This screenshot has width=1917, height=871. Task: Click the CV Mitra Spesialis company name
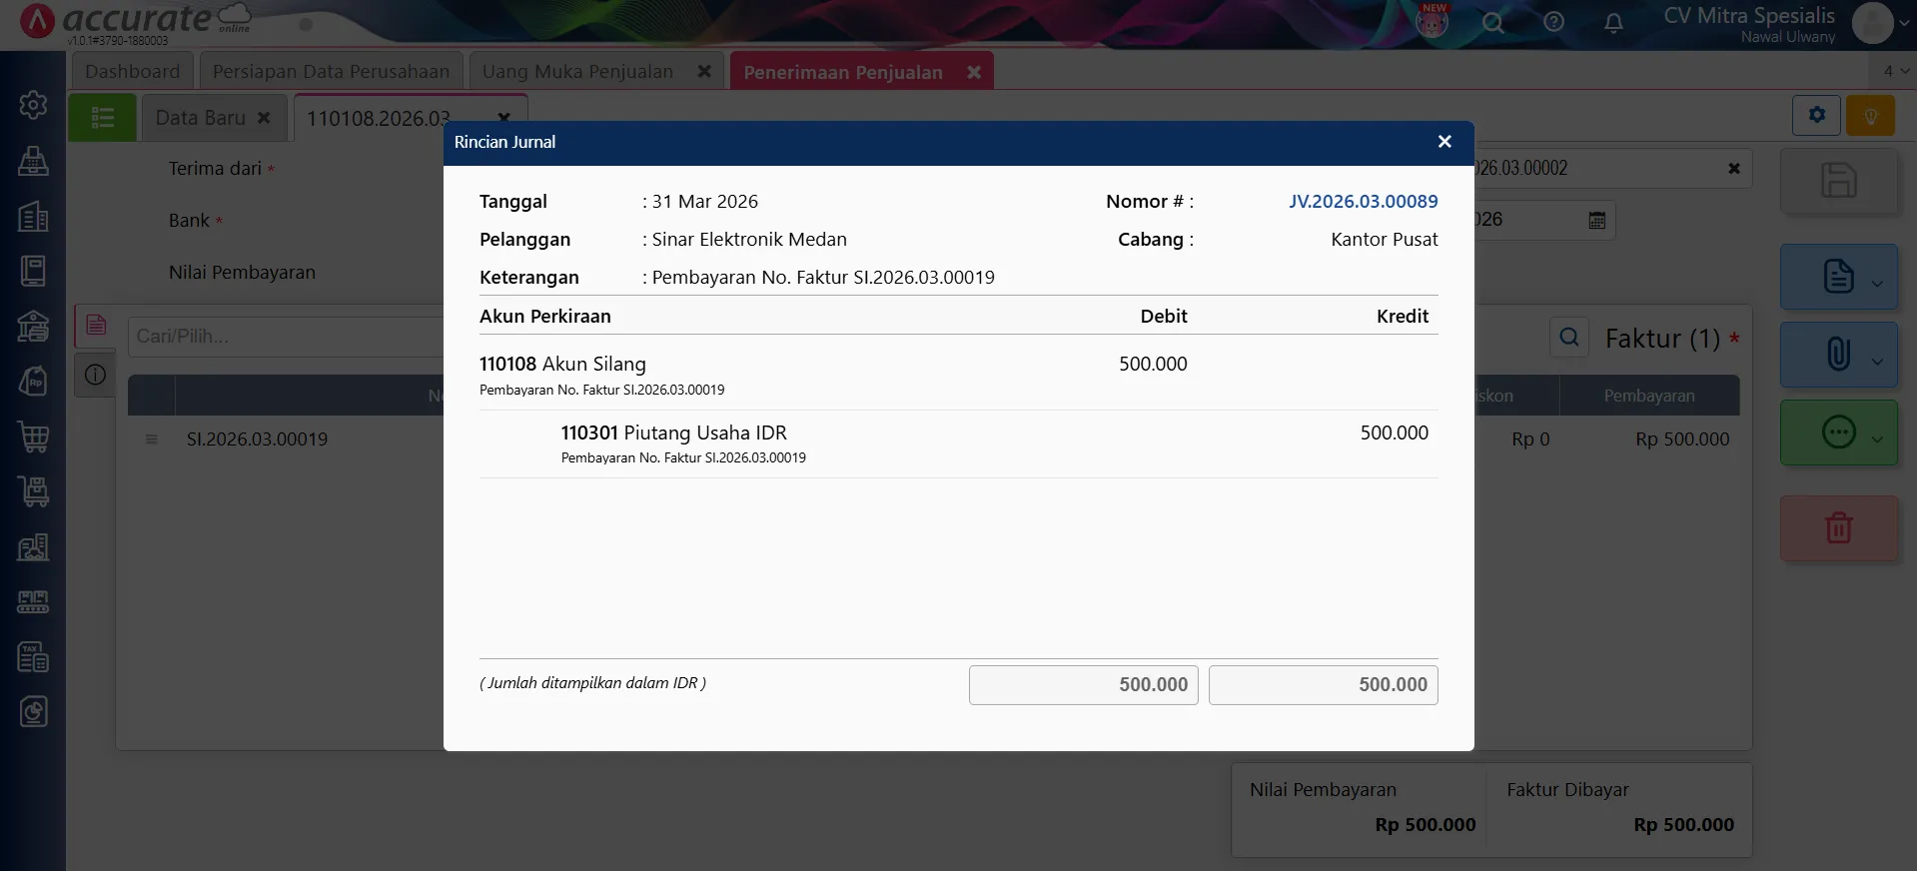pyautogui.click(x=1748, y=16)
